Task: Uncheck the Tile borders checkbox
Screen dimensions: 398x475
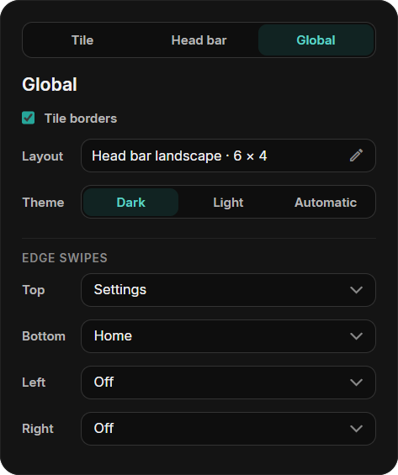Action: [29, 118]
